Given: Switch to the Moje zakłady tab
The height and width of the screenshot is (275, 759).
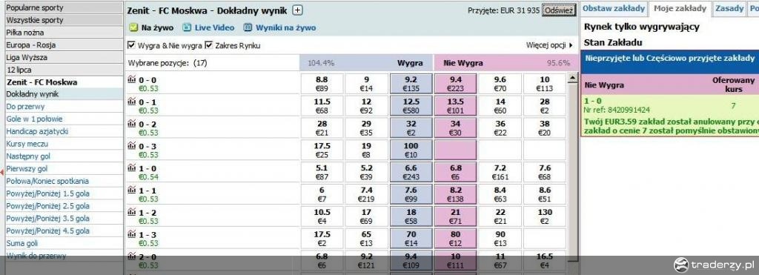Looking at the screenshot, I should (680, 8).
